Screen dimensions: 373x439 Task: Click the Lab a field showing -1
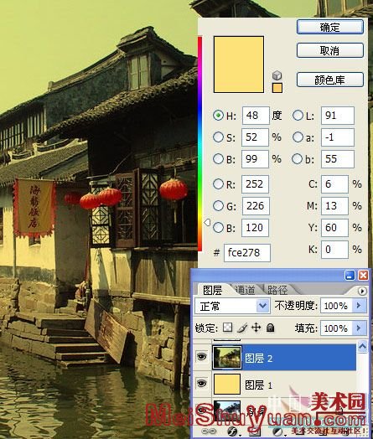coord(338,137)
